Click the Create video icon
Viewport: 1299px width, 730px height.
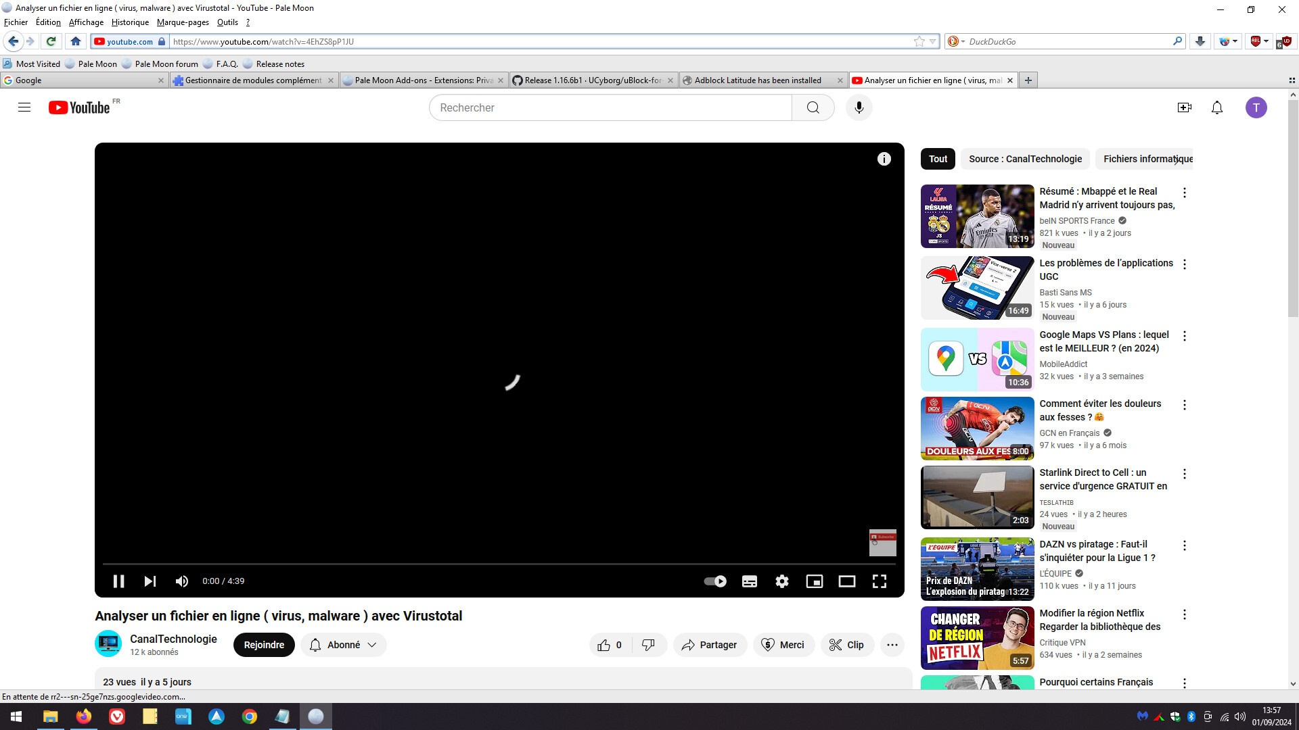1184,107
